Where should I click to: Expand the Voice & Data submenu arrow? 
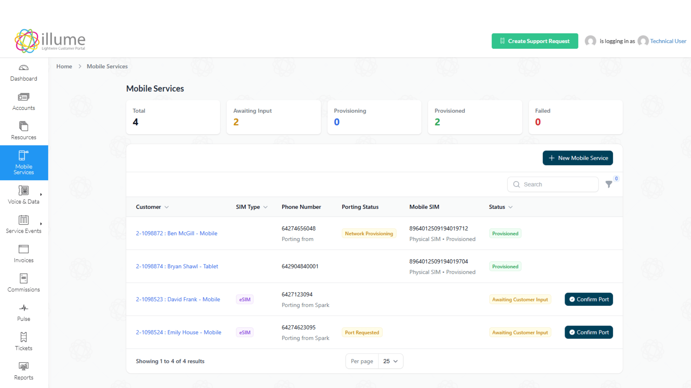click(x=41, y=194)
